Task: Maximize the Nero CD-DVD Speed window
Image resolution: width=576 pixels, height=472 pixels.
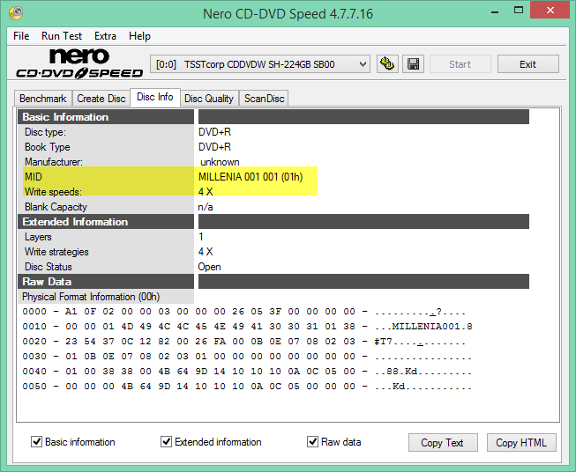Action: coord(519,11)
